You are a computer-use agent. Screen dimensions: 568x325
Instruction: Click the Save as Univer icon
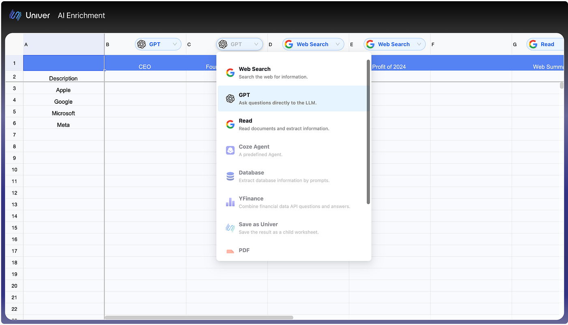click(230, 228)
